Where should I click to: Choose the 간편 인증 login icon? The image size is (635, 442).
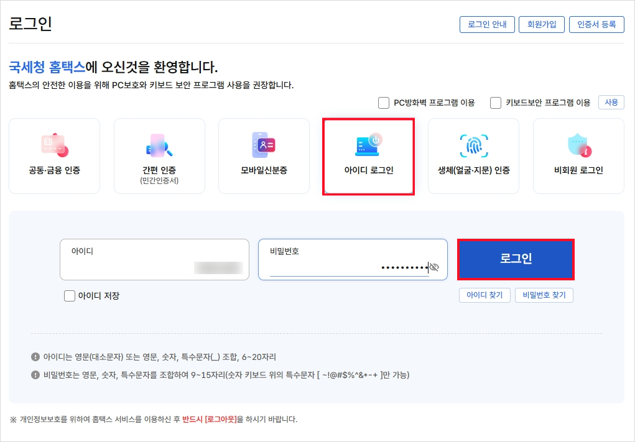[159, 145]
